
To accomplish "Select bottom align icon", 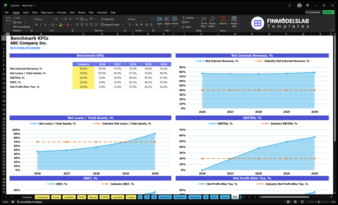I will click(86, 19).
